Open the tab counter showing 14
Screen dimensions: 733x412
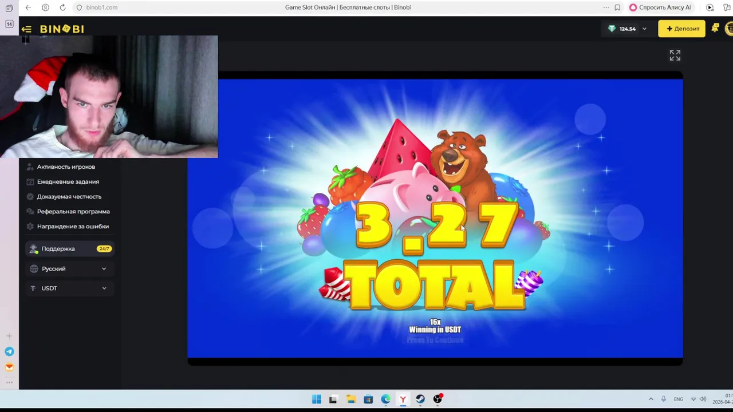pyautogui.click(x=9, y=24)
